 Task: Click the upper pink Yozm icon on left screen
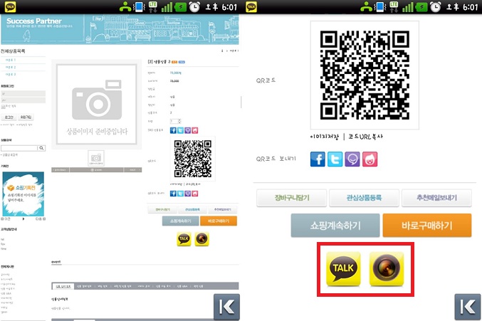195,130
